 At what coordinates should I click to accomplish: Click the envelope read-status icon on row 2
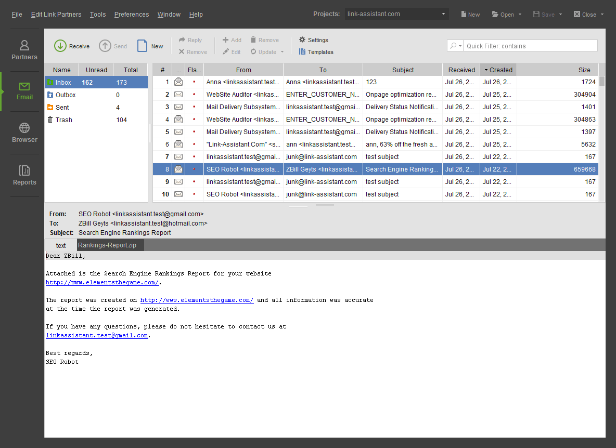[x=178, y=95]
